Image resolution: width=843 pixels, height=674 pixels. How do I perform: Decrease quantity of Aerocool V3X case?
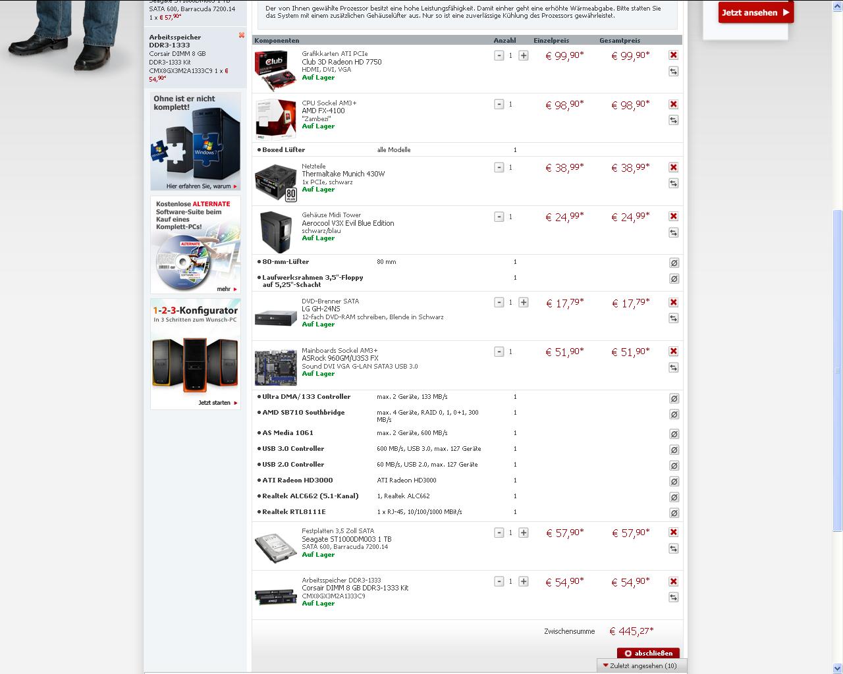(499, 217)
